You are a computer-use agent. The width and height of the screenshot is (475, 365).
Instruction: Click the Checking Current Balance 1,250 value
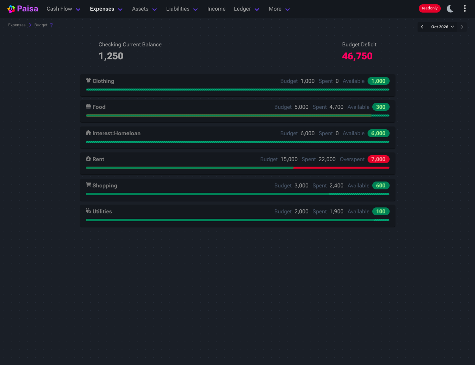111,56
